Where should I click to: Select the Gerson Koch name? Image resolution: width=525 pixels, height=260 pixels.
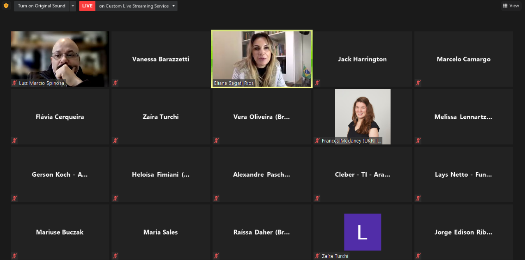pyautogui.click(x=60, y=175)
